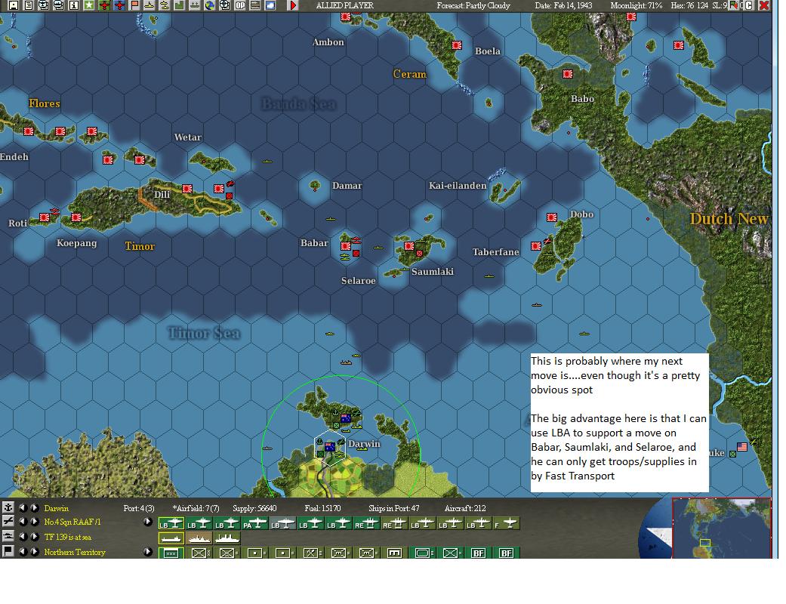Select the red plane on blue background icon

[119, 5]
